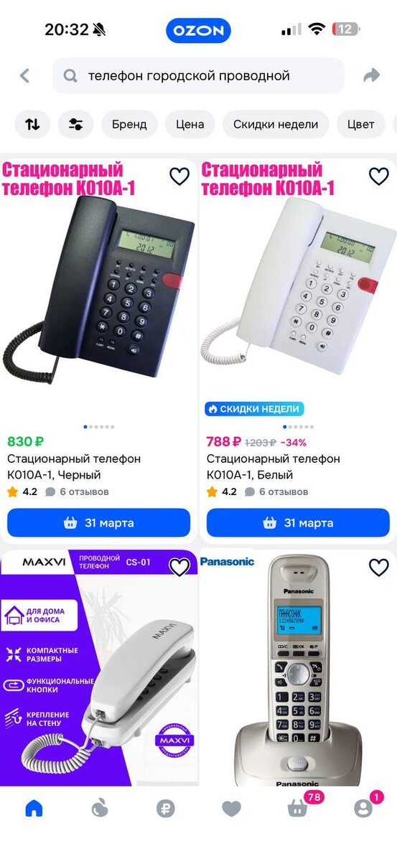Open the Ozon Fresh apple icon
The width and height of the screenshot is (397, 861).
(100, 809)
